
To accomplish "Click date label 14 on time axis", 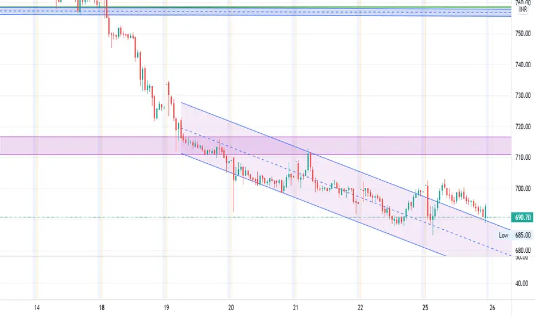I will pyautogui.click(x=37, y=308).
